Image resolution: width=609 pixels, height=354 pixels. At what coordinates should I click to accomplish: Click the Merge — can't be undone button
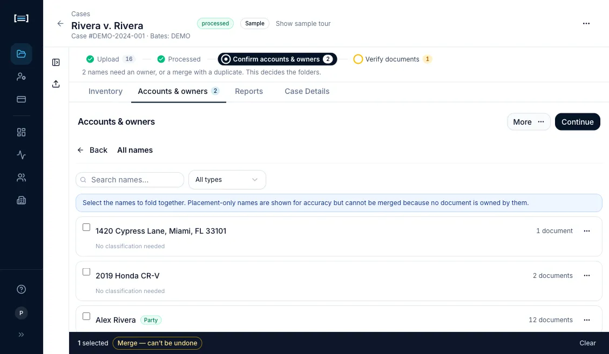(157, 343)
